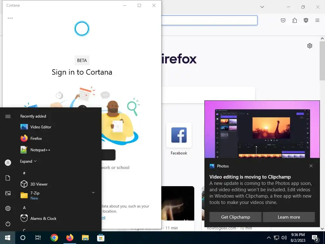Expand the Start menu hamburger navigation
The width and height of the screenshot is (325, 244).
coord(8,116)
